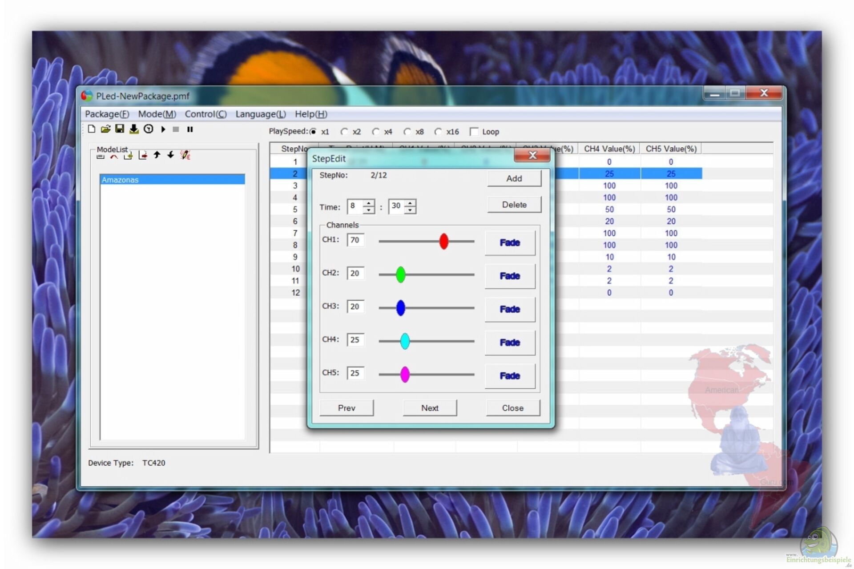
Task: Save the package with the floppy icon
Action: pos(120,129)
